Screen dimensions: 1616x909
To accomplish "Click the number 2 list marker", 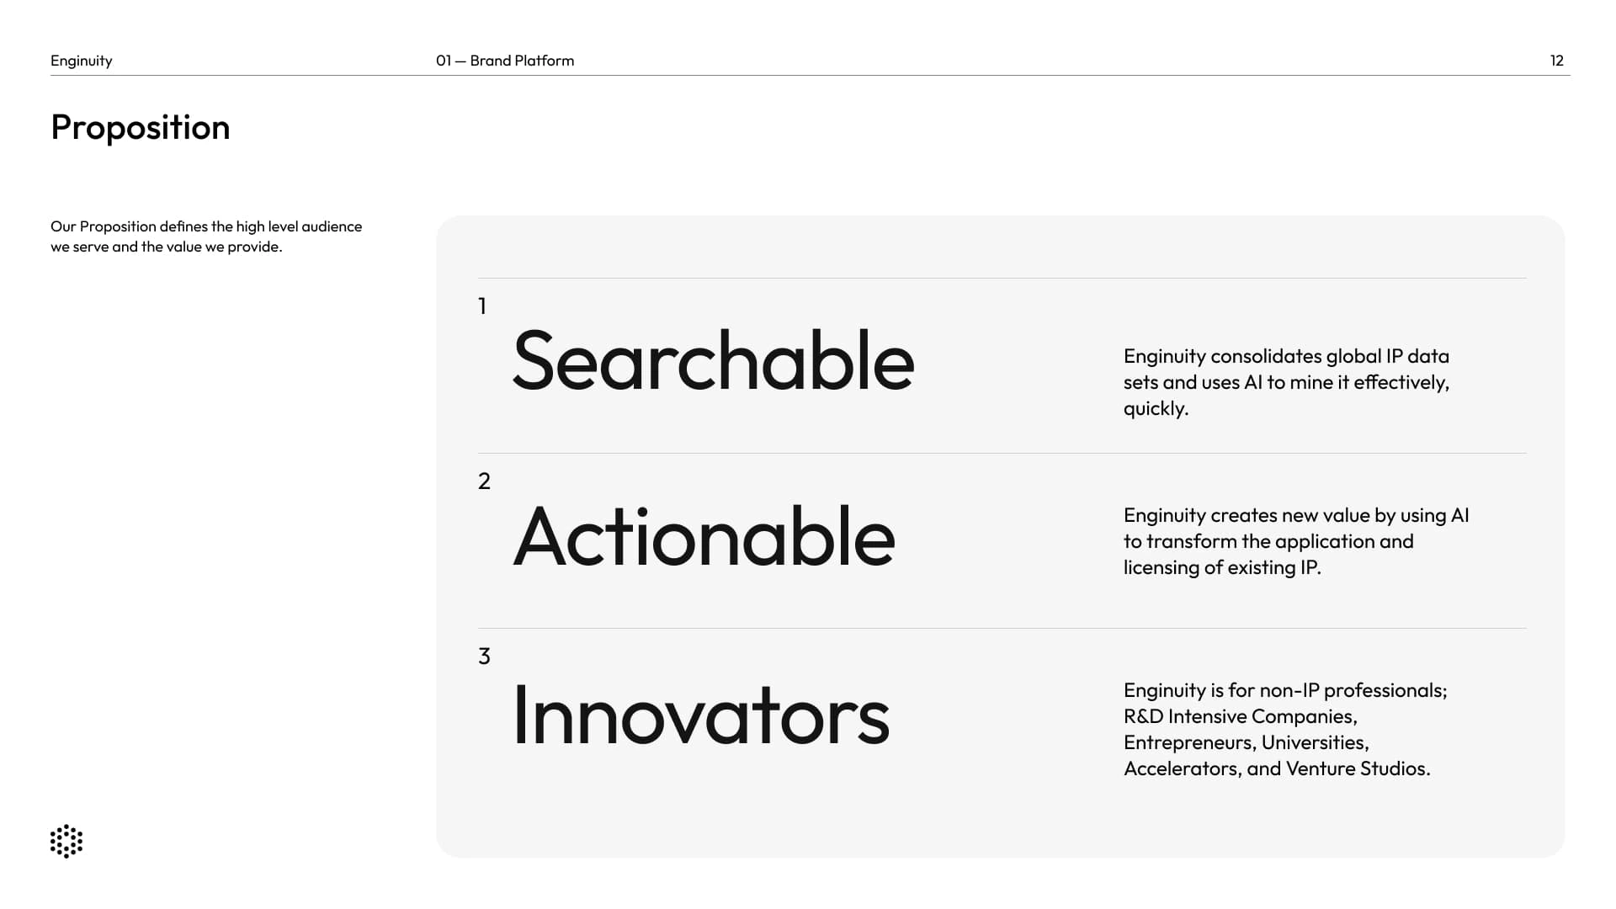I will coord(484,481).
